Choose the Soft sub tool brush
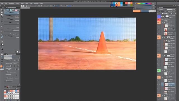179x101 pixels. pyautogui.click(x=12, y=13)
